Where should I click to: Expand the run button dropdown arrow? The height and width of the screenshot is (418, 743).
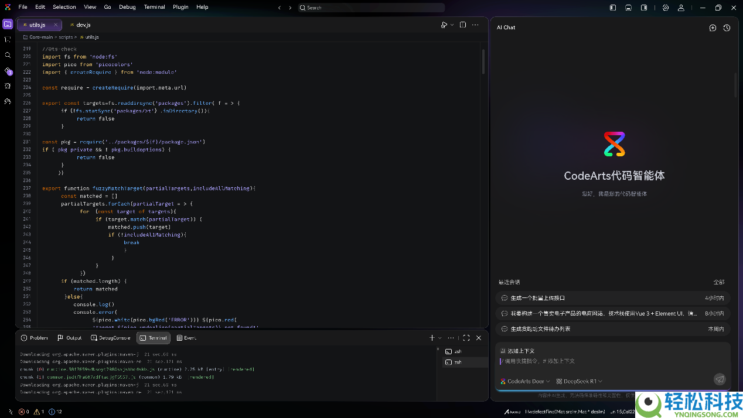(x=452, y=25)
